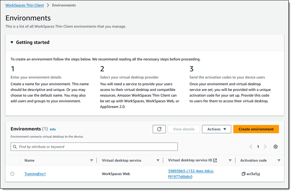Click the Name column header
Image resolution: width=292 pixels, height=192 pixels.
point(30,160)
